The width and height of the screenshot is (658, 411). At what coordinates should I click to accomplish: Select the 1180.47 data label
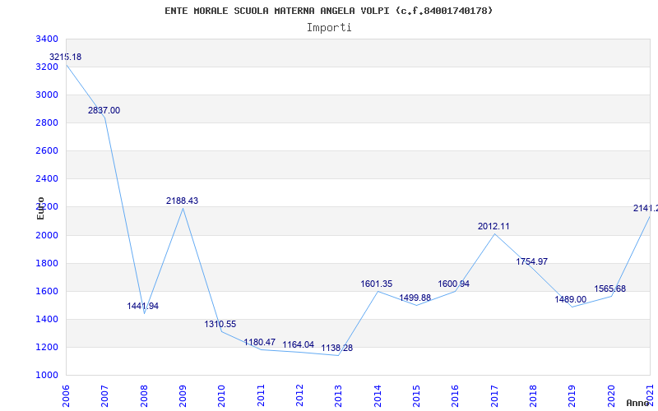click(260, 342)
